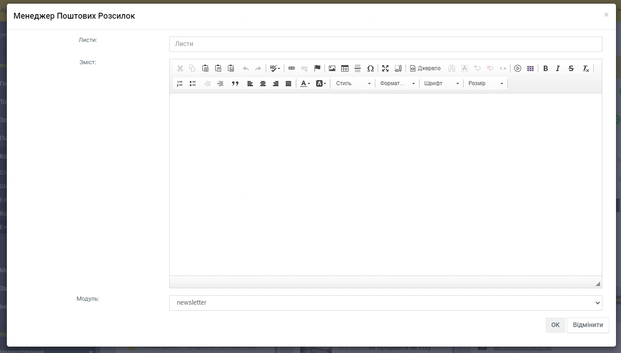Insert a table into the editor
This screenshot has height=353, width=621.
click(345, 68)
